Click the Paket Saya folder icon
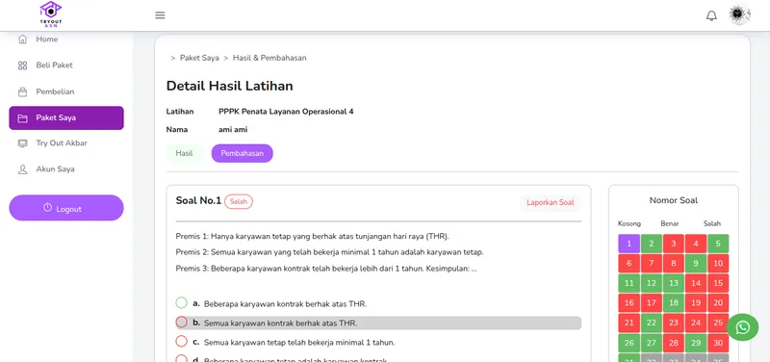Image resolution: width=770 pixels, height=362 pixels. point(22,118)
